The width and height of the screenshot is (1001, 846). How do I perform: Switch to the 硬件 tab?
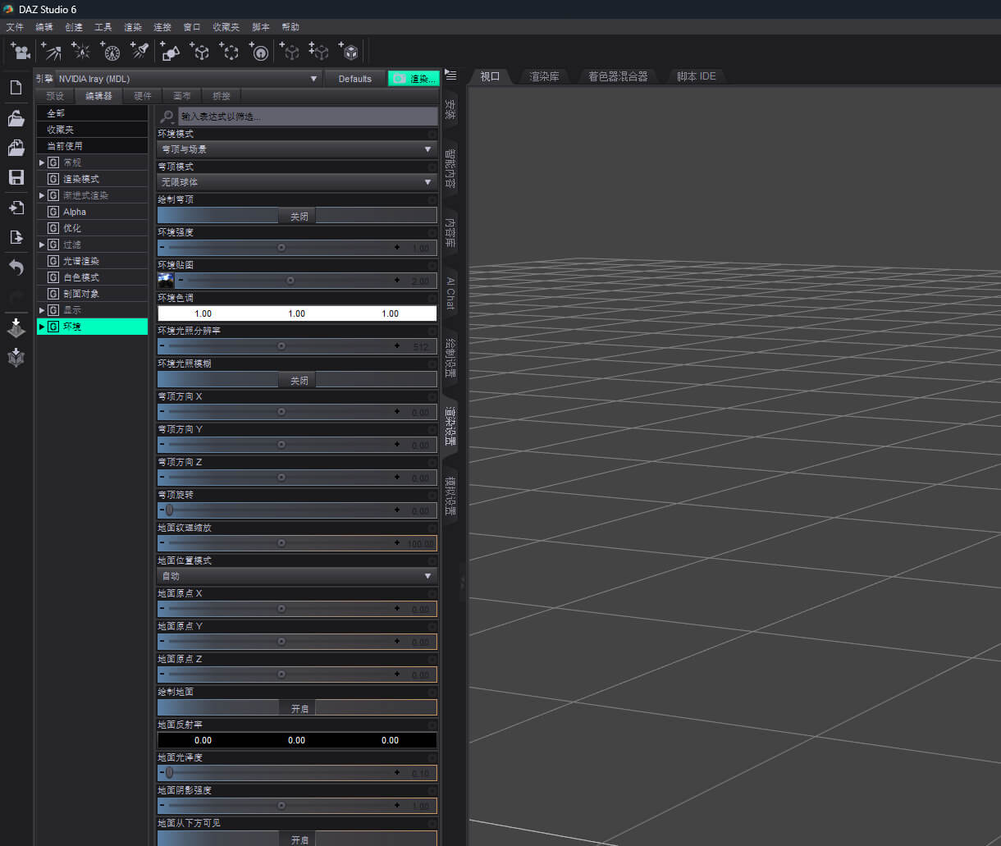click(143, 96)
